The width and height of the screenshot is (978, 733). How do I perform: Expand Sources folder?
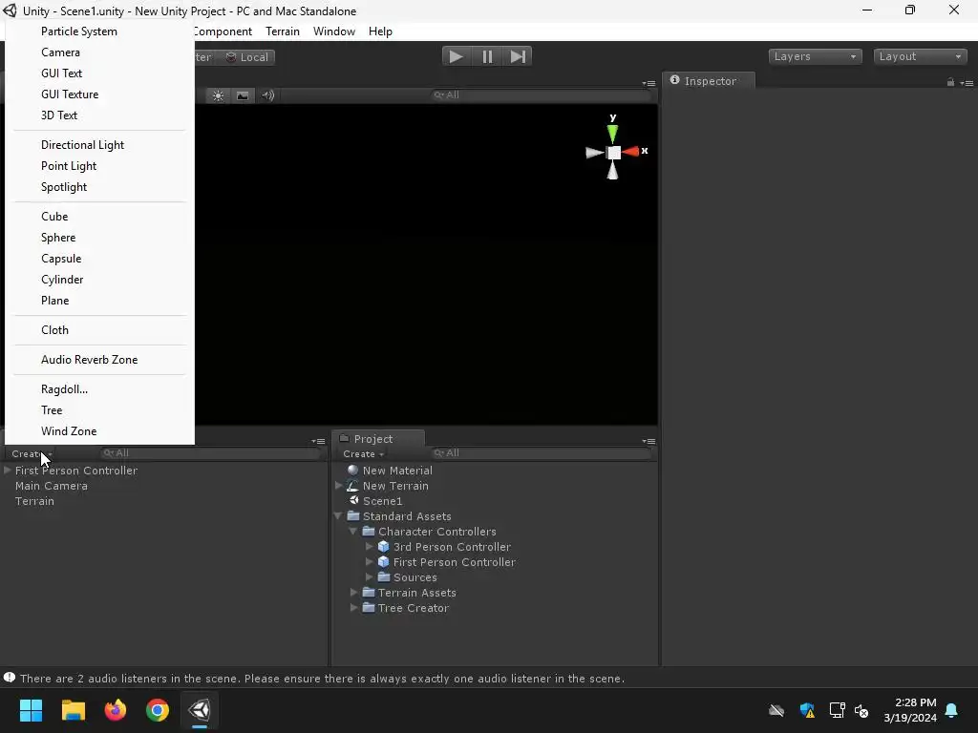[x=369, y=577]
